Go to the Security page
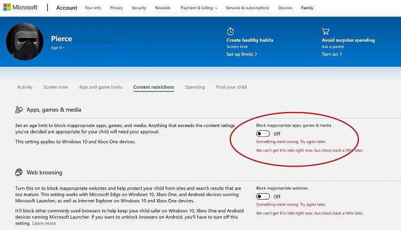Viewport: 401px width, 230px height. coord(139,8)
